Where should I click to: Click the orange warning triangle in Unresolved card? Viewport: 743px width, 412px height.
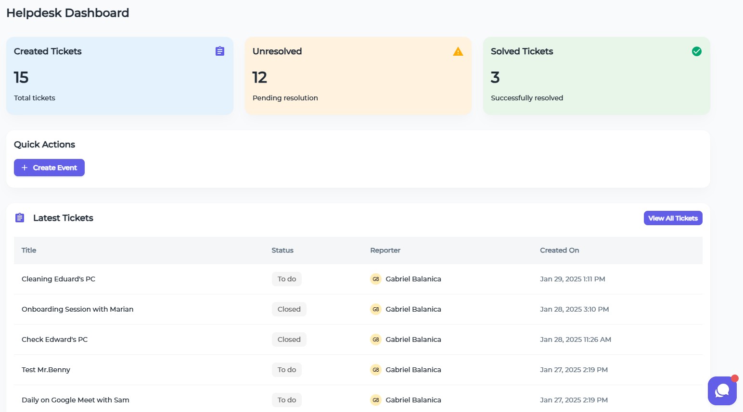(458, 51)
